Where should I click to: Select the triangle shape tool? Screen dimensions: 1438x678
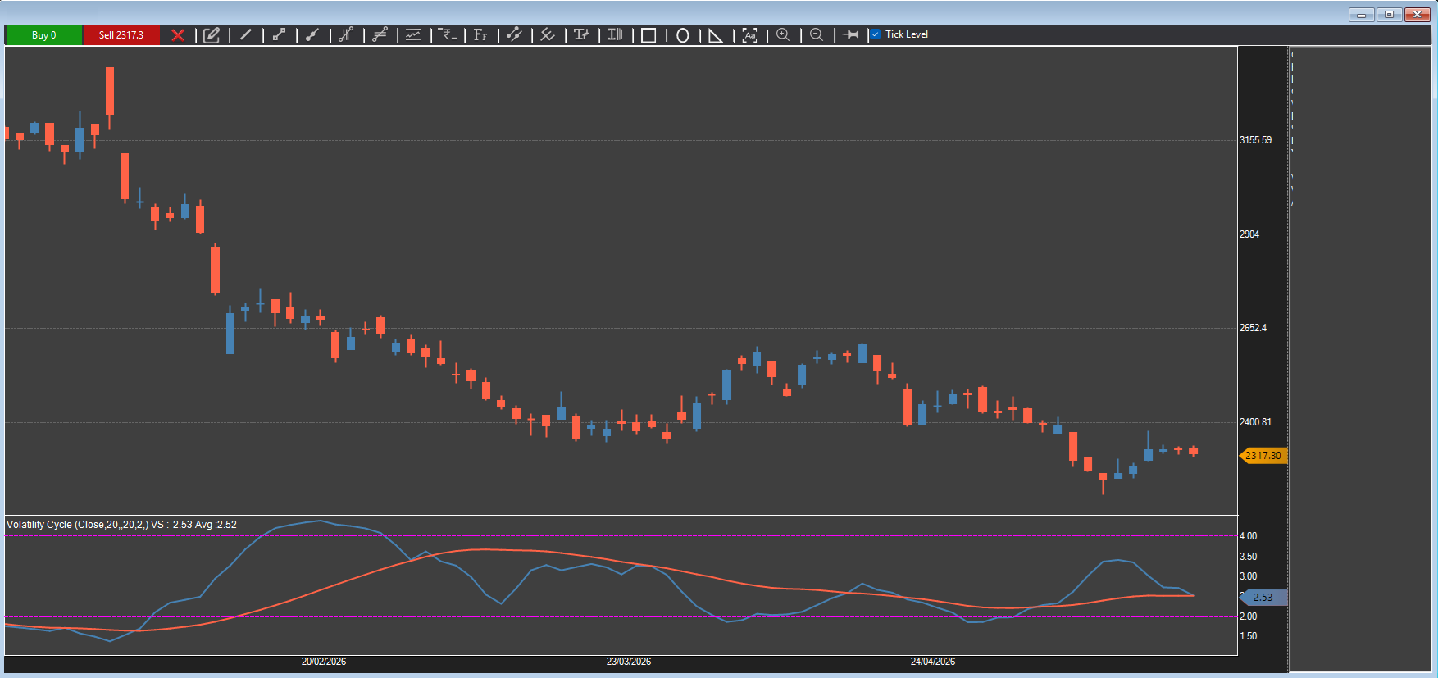pos(716,34)
